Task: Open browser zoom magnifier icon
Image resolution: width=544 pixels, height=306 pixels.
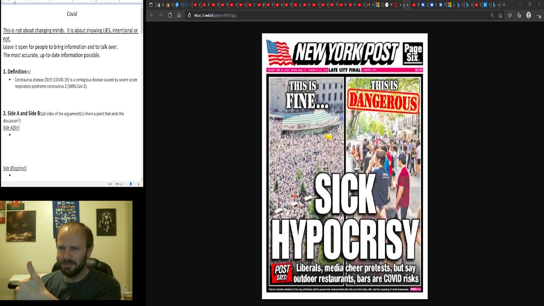Action: 493,15
